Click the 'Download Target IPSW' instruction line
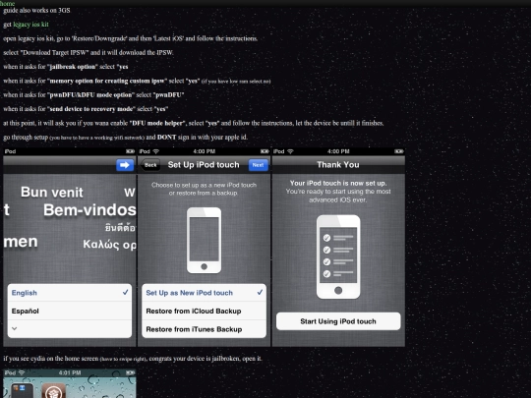531x398 pixels. [x=88, y=52]
